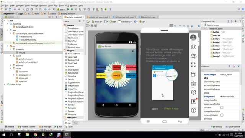Click the Properties panel help icon

[229, 66]
